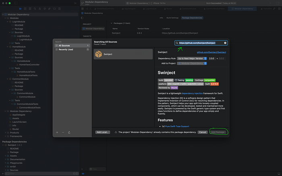Select the Package Dependencies tab
The width and height of the screenshot is (282, 176).
click(192, 18)
